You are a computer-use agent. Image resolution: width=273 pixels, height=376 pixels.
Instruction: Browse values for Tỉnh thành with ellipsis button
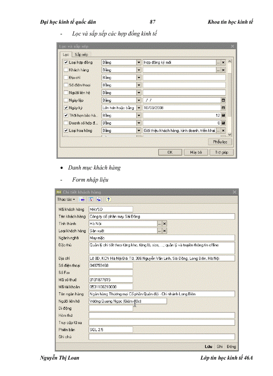(x=160, y=223)
